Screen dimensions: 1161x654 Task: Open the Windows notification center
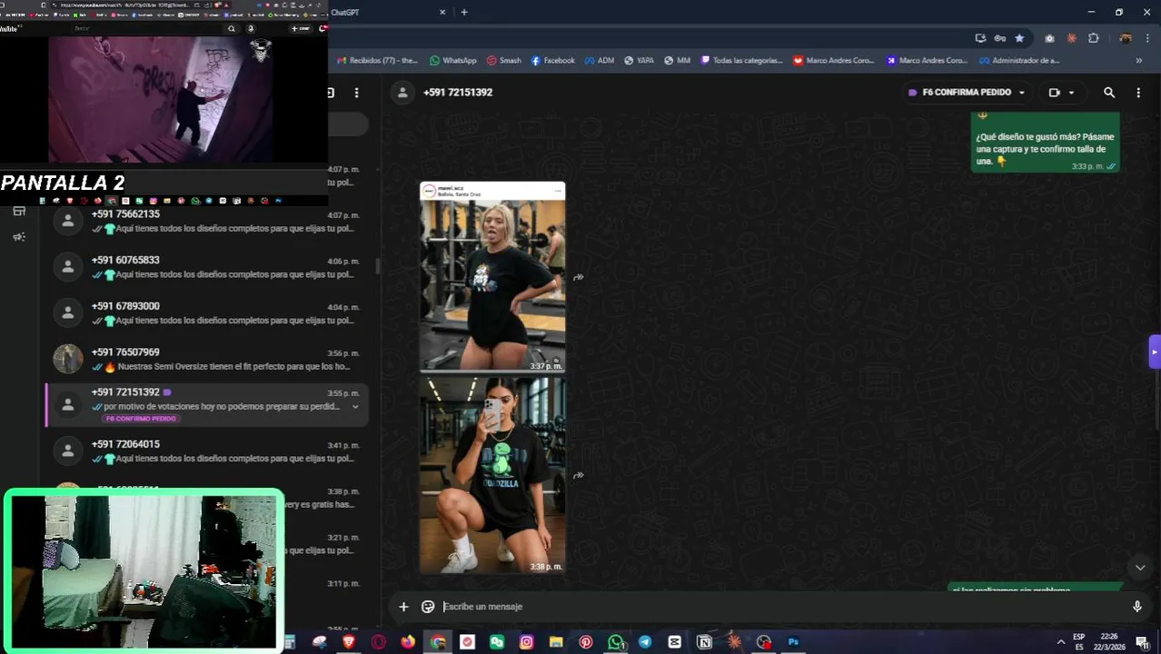(x=1142, y=642)
